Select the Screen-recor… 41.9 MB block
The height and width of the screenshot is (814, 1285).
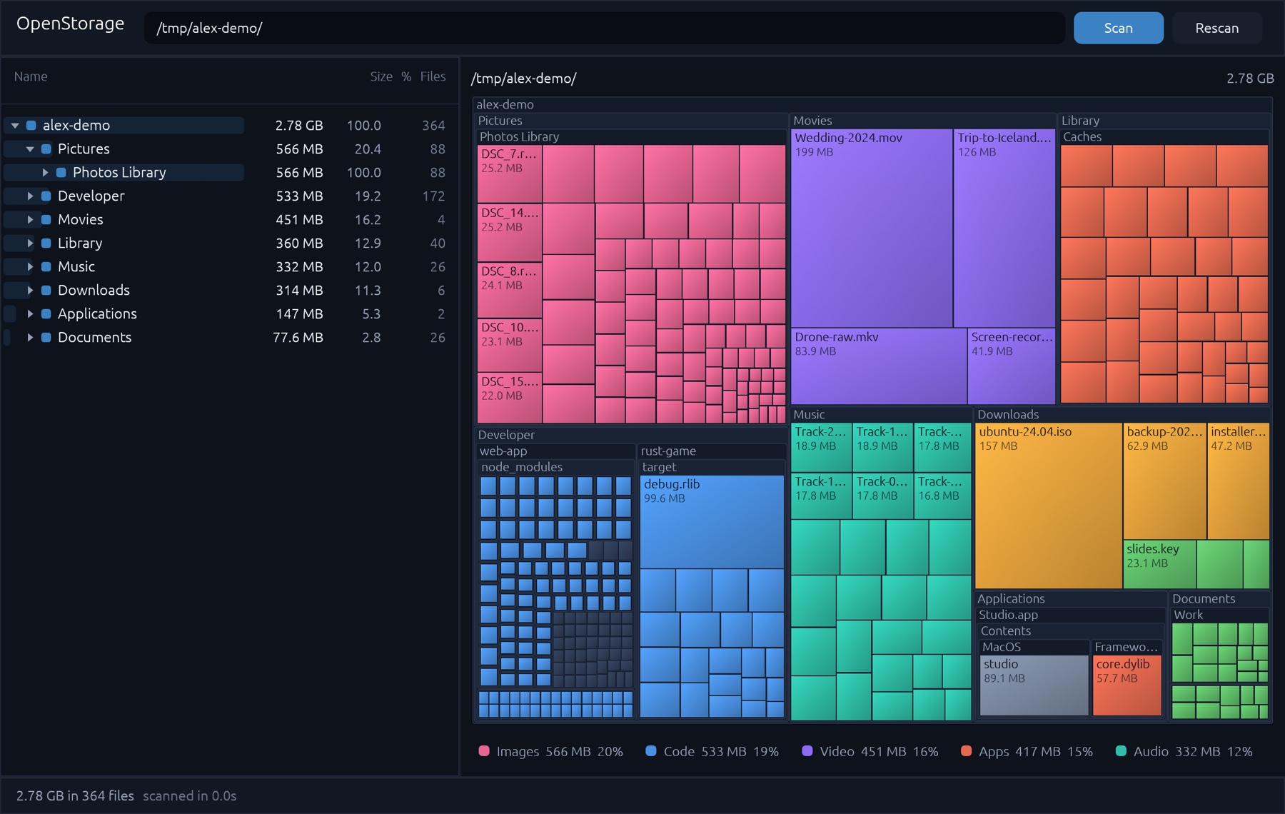pos(1012,366)
